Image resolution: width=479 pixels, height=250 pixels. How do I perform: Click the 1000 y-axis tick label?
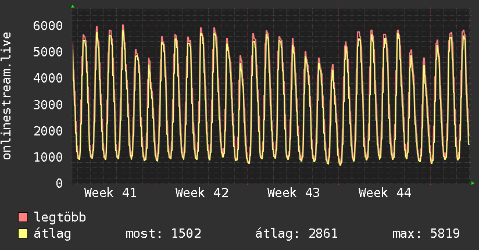(49, 157)
